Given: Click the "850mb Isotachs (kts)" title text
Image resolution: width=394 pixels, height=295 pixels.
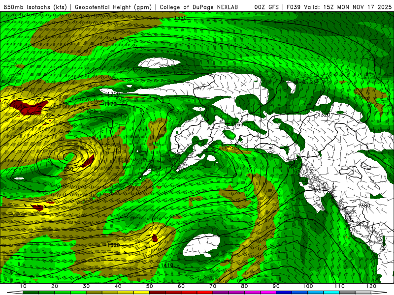Looking at the screenshot, I should point(35,7).
